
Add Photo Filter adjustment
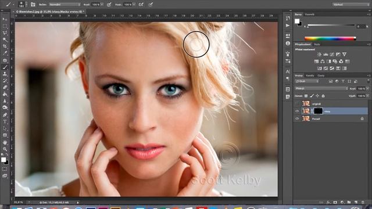tap(335, 62)
